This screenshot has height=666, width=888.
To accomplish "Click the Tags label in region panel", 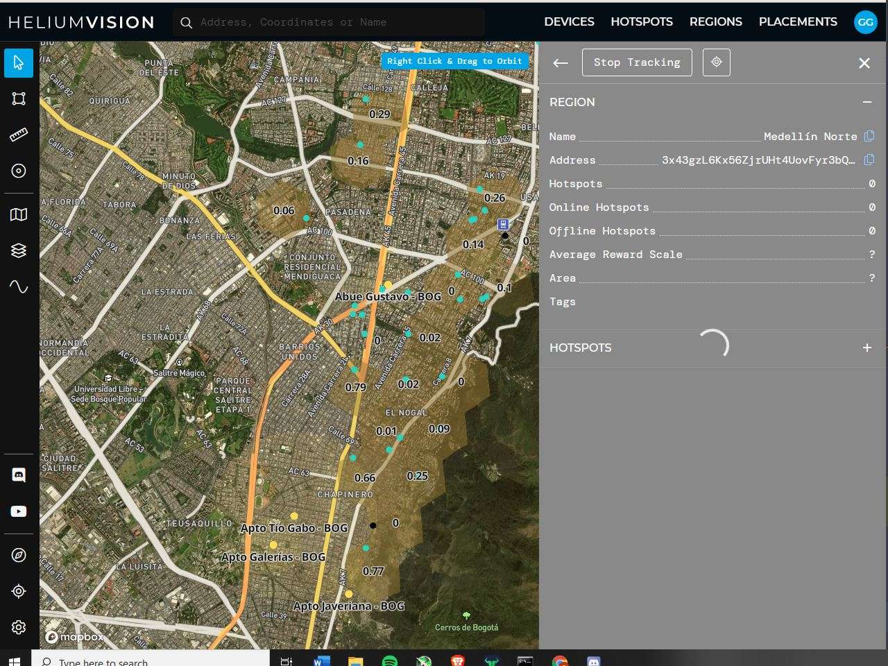I will 563,302.
